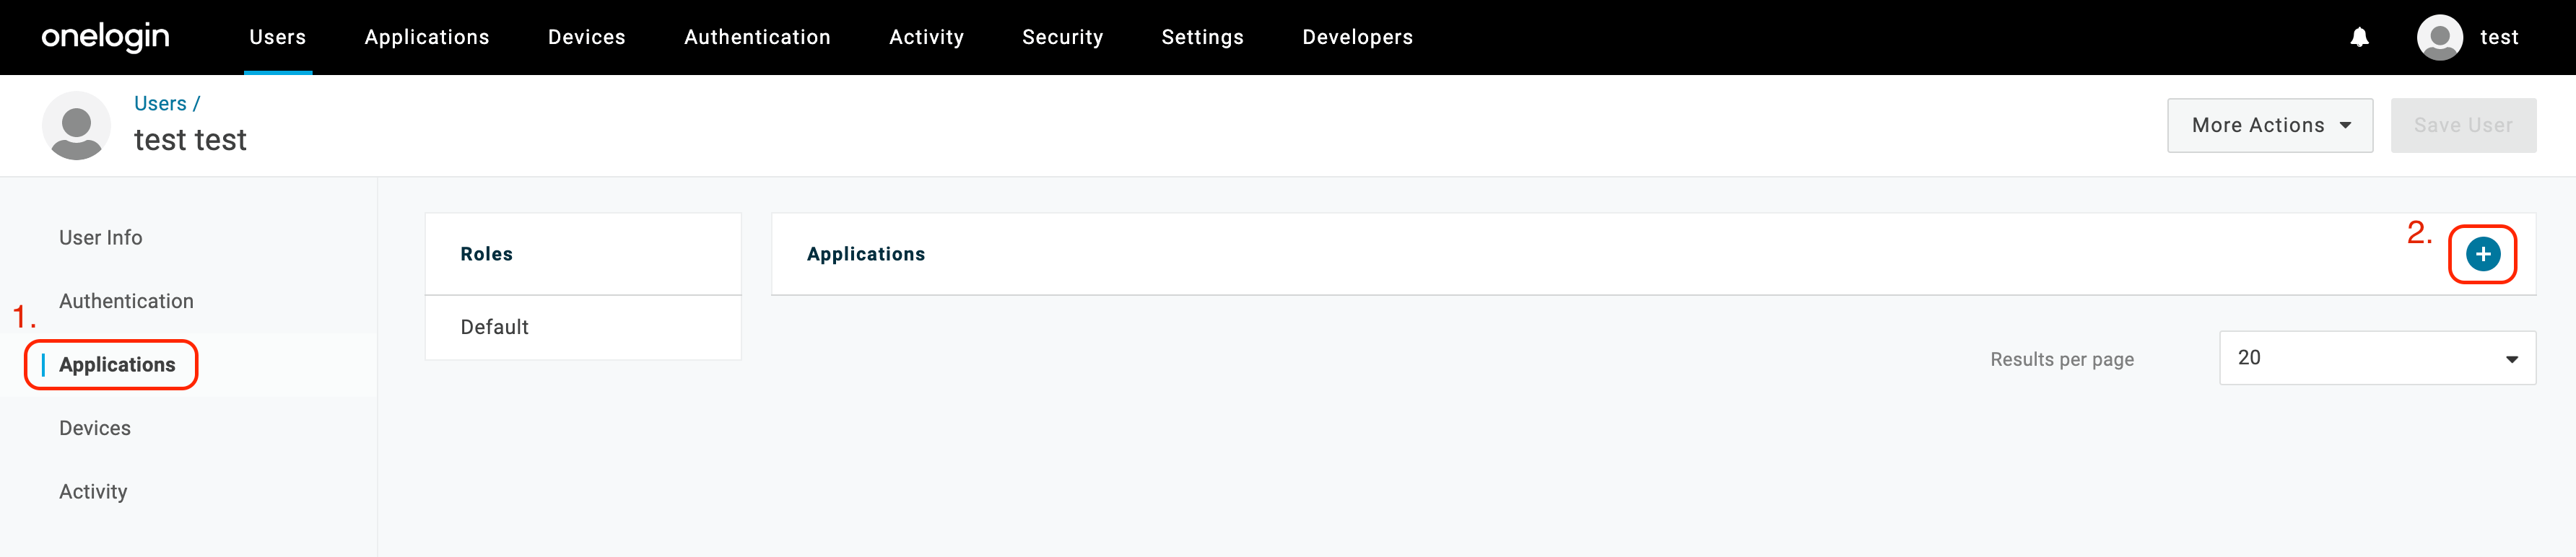Select Authentication in the left sidebar
2576x557 pixels.
coord(126,300)
